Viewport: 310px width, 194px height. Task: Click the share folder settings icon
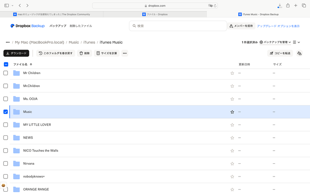pyautogui.click(x=299, y=53)
